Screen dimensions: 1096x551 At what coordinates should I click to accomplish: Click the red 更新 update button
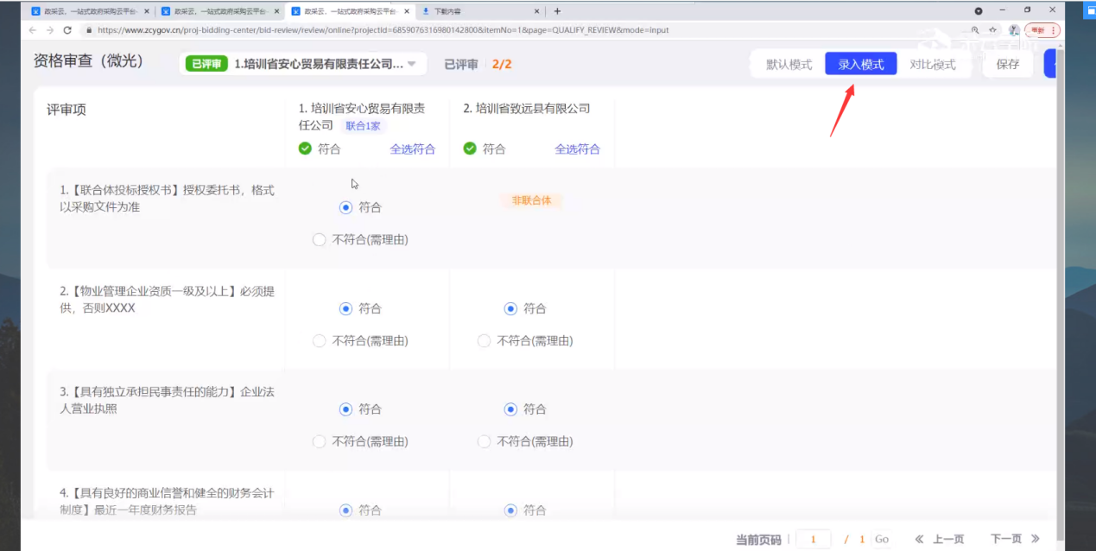click(x=1042, y=30)
